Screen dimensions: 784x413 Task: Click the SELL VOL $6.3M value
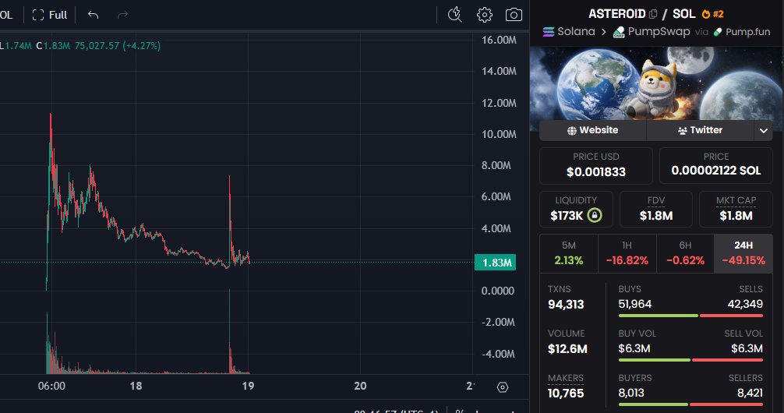(x=747, y=348)
